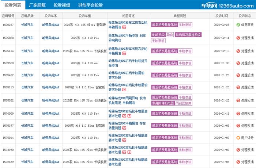Click the 制动系统 tag in row 1595828

[158, 35]
